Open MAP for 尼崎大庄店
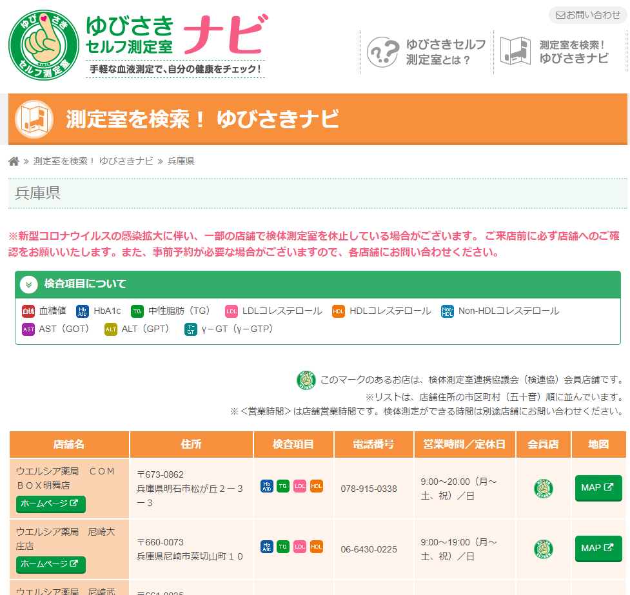 click(598, 549)
